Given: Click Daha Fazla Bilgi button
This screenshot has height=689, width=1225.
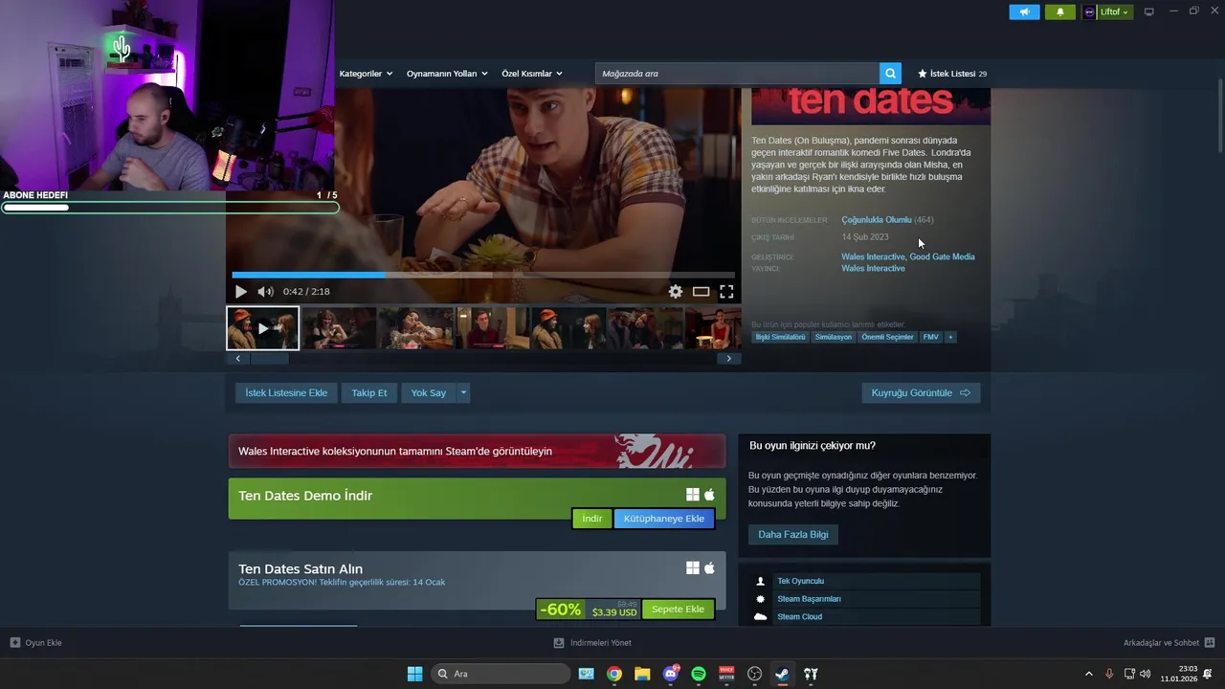Looking at the screenshot, I should [x=793, y=535].
